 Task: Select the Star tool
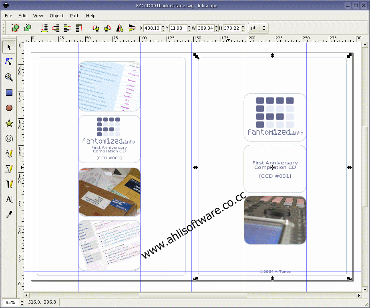(9, 123)
